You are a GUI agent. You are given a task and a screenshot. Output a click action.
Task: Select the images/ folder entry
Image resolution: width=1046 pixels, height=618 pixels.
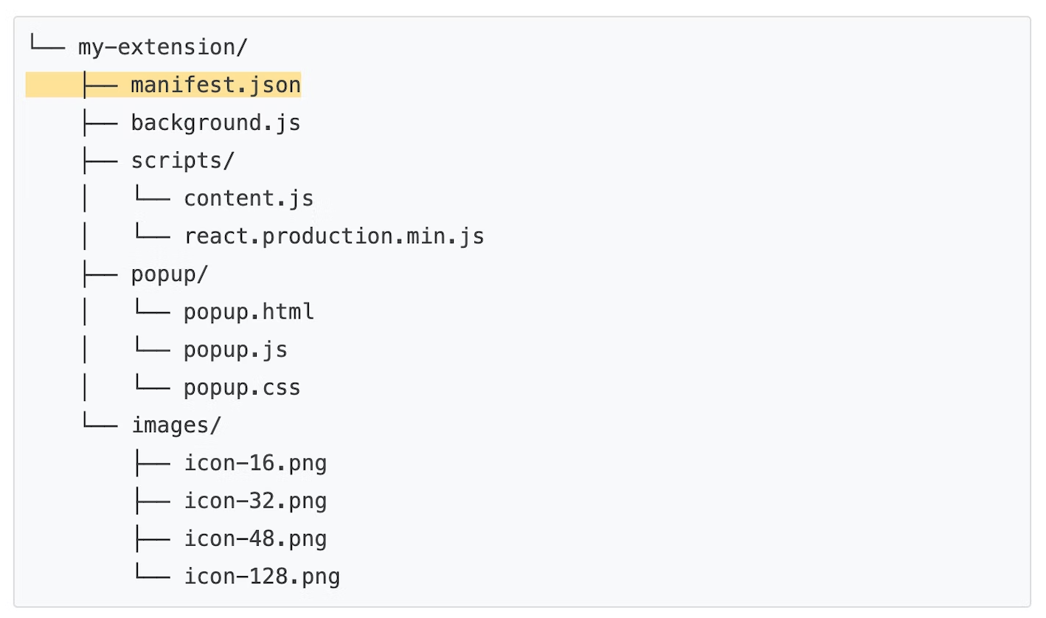pos(176,426)
